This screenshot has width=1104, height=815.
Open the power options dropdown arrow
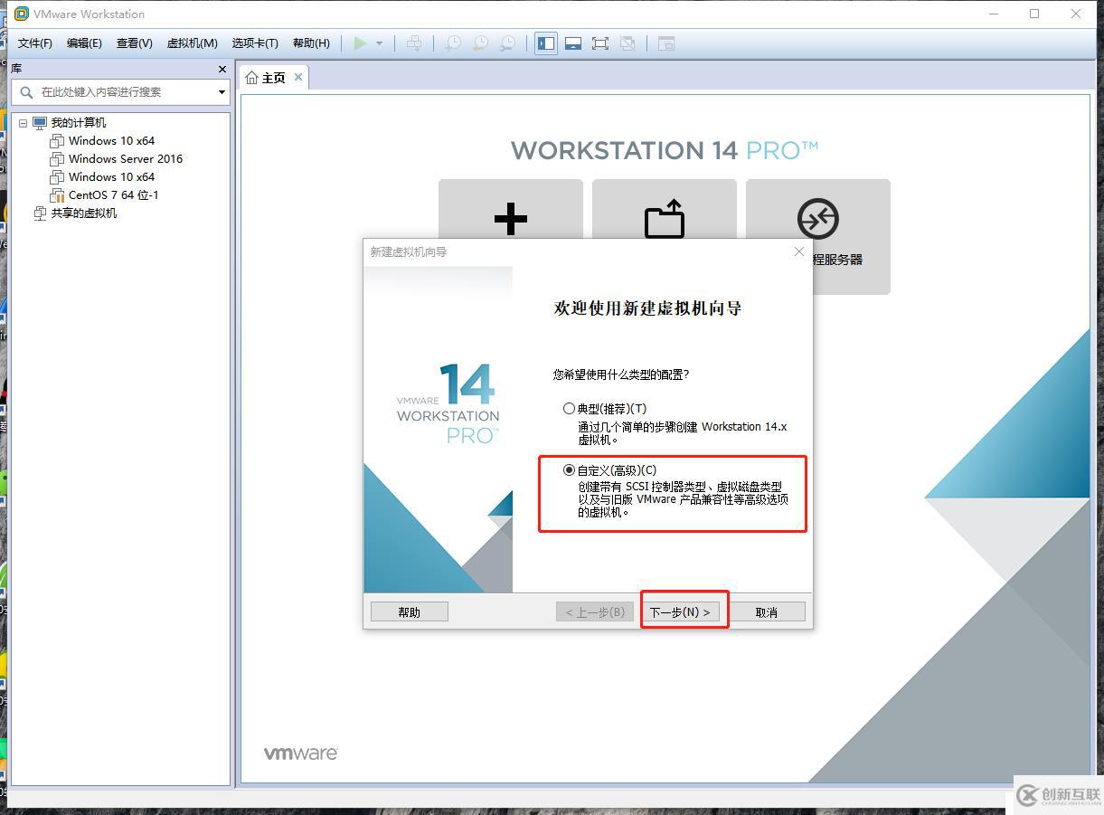(379, 43)
